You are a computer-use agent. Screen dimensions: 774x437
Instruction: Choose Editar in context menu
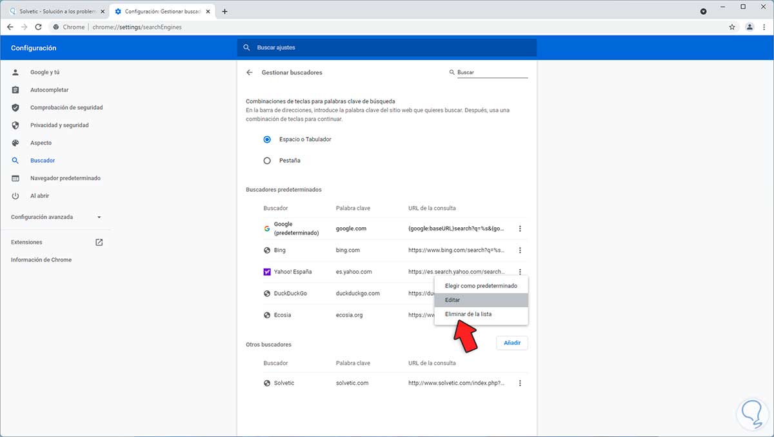(x=481, y=300)
